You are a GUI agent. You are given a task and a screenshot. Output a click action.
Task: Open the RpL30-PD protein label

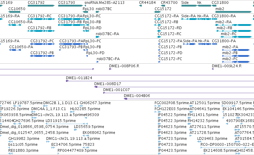pos(95,53)
